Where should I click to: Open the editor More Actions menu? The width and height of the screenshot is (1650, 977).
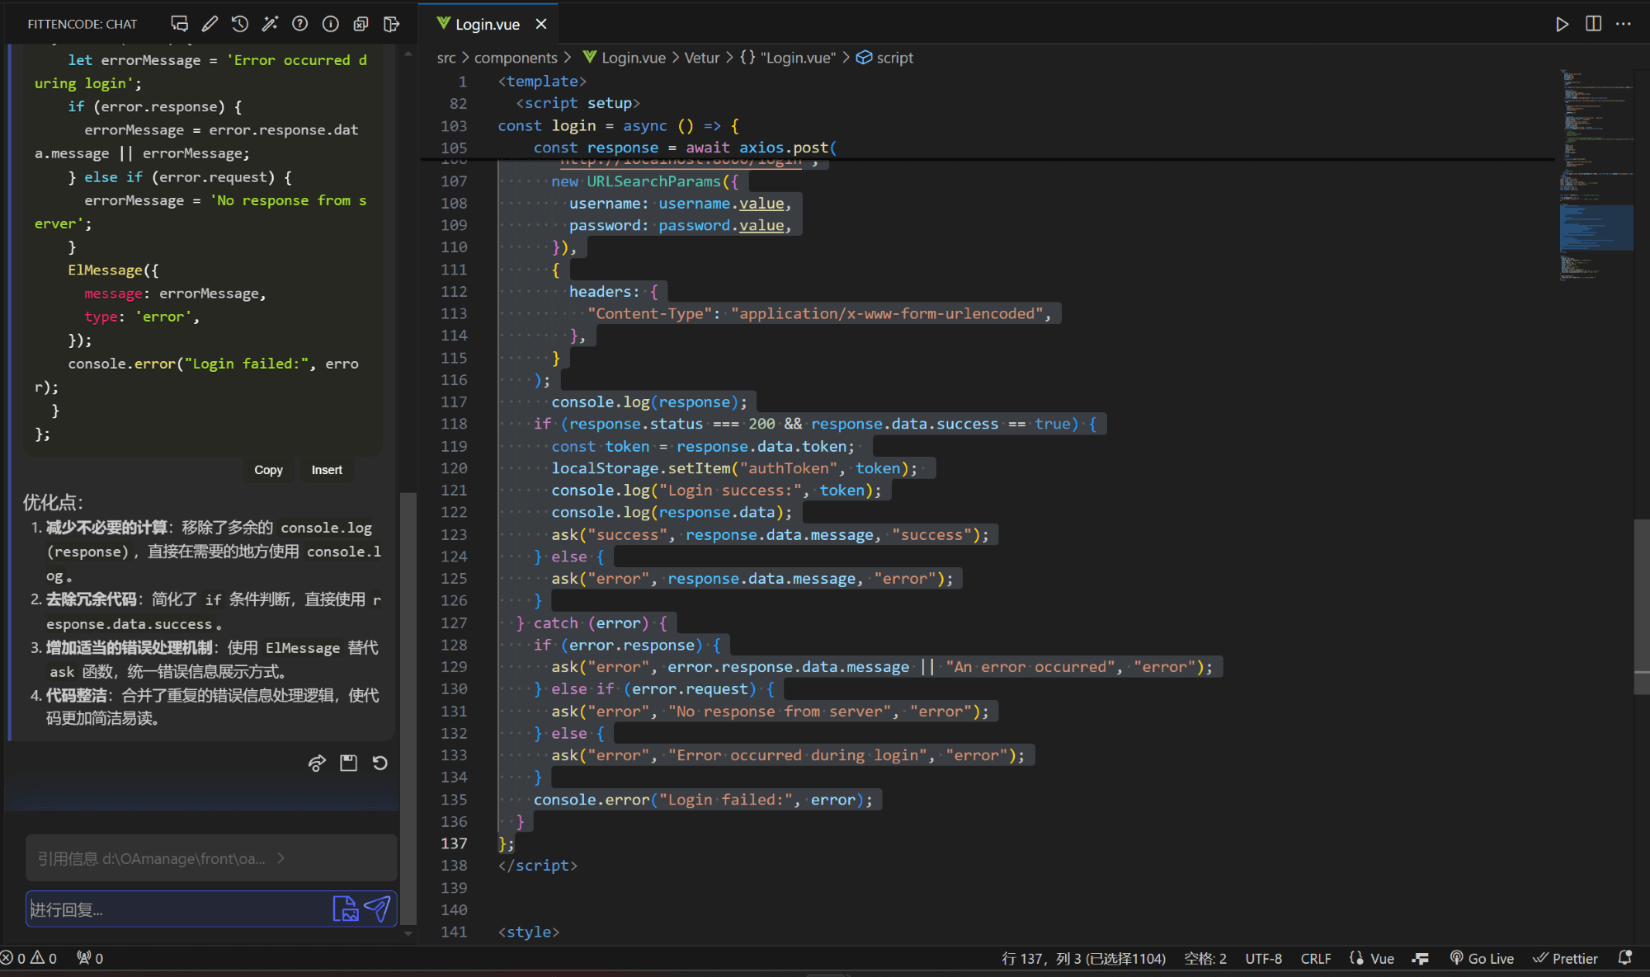pos(1624,24)
